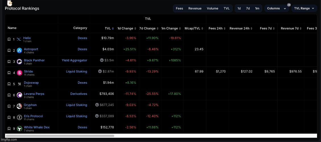Click the Levana Perps logo icon
Image resolution: width=321 pixels, height=142 pixels.
(x=19, y=95)
